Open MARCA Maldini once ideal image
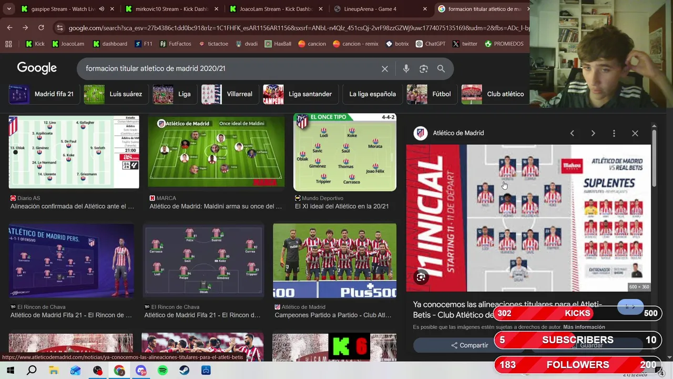This screenshot has height=379, width=673. [216, 151]
